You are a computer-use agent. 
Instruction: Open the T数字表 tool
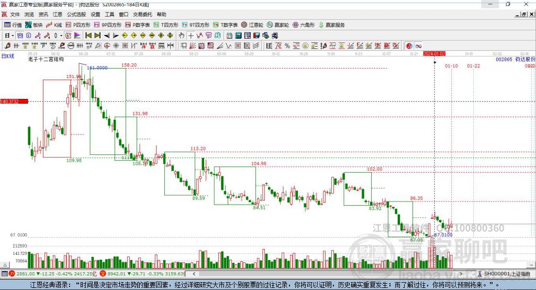225,25
